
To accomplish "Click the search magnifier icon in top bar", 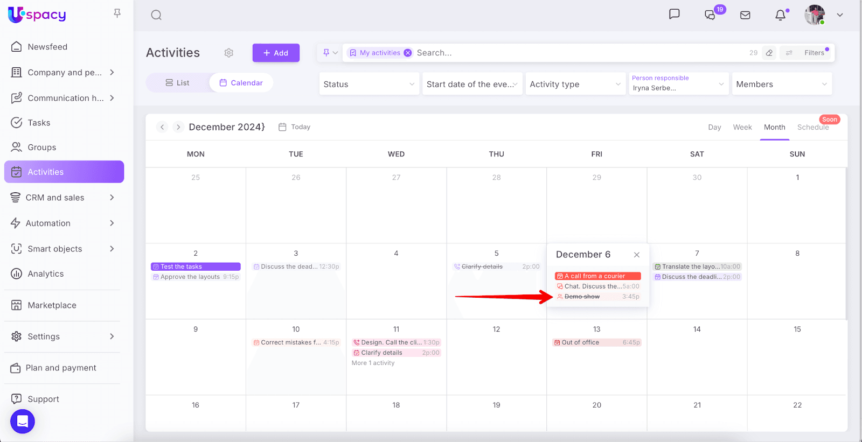I will tap(156, 15).
